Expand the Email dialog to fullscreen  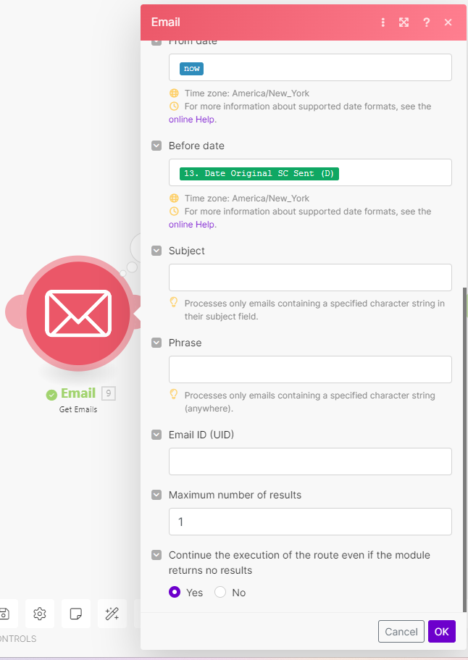pyautogui.click(x=404, y=22)
